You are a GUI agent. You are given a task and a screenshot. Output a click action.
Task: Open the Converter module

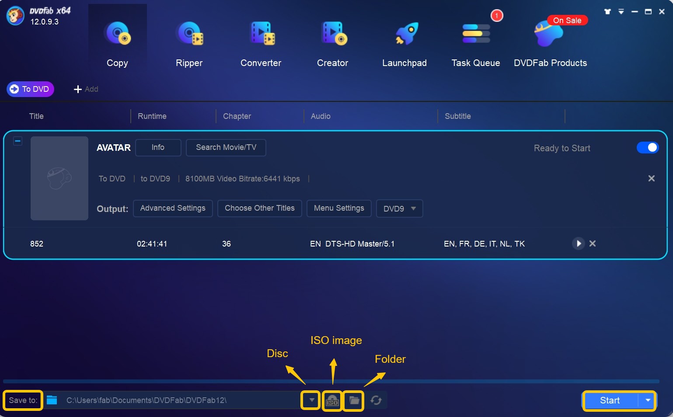click(x=261, y=44)
